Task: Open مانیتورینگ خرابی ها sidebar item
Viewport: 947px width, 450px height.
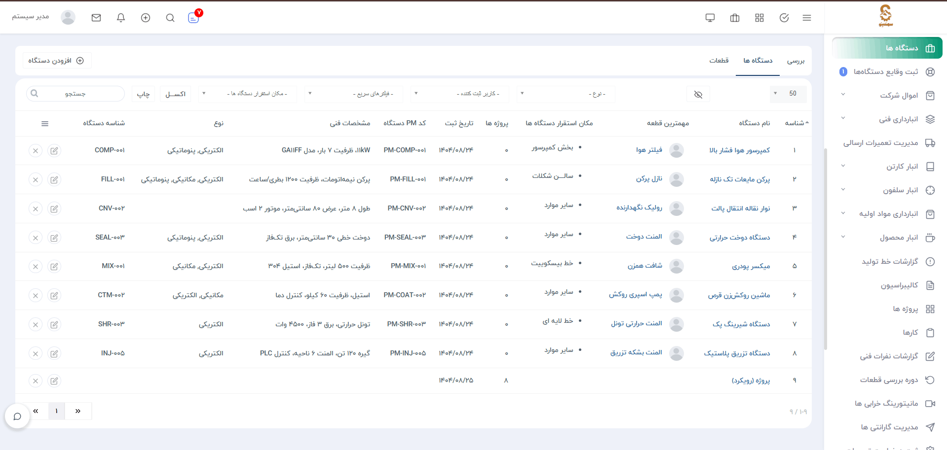Action: pyautogui.click(x=887, y=404)
